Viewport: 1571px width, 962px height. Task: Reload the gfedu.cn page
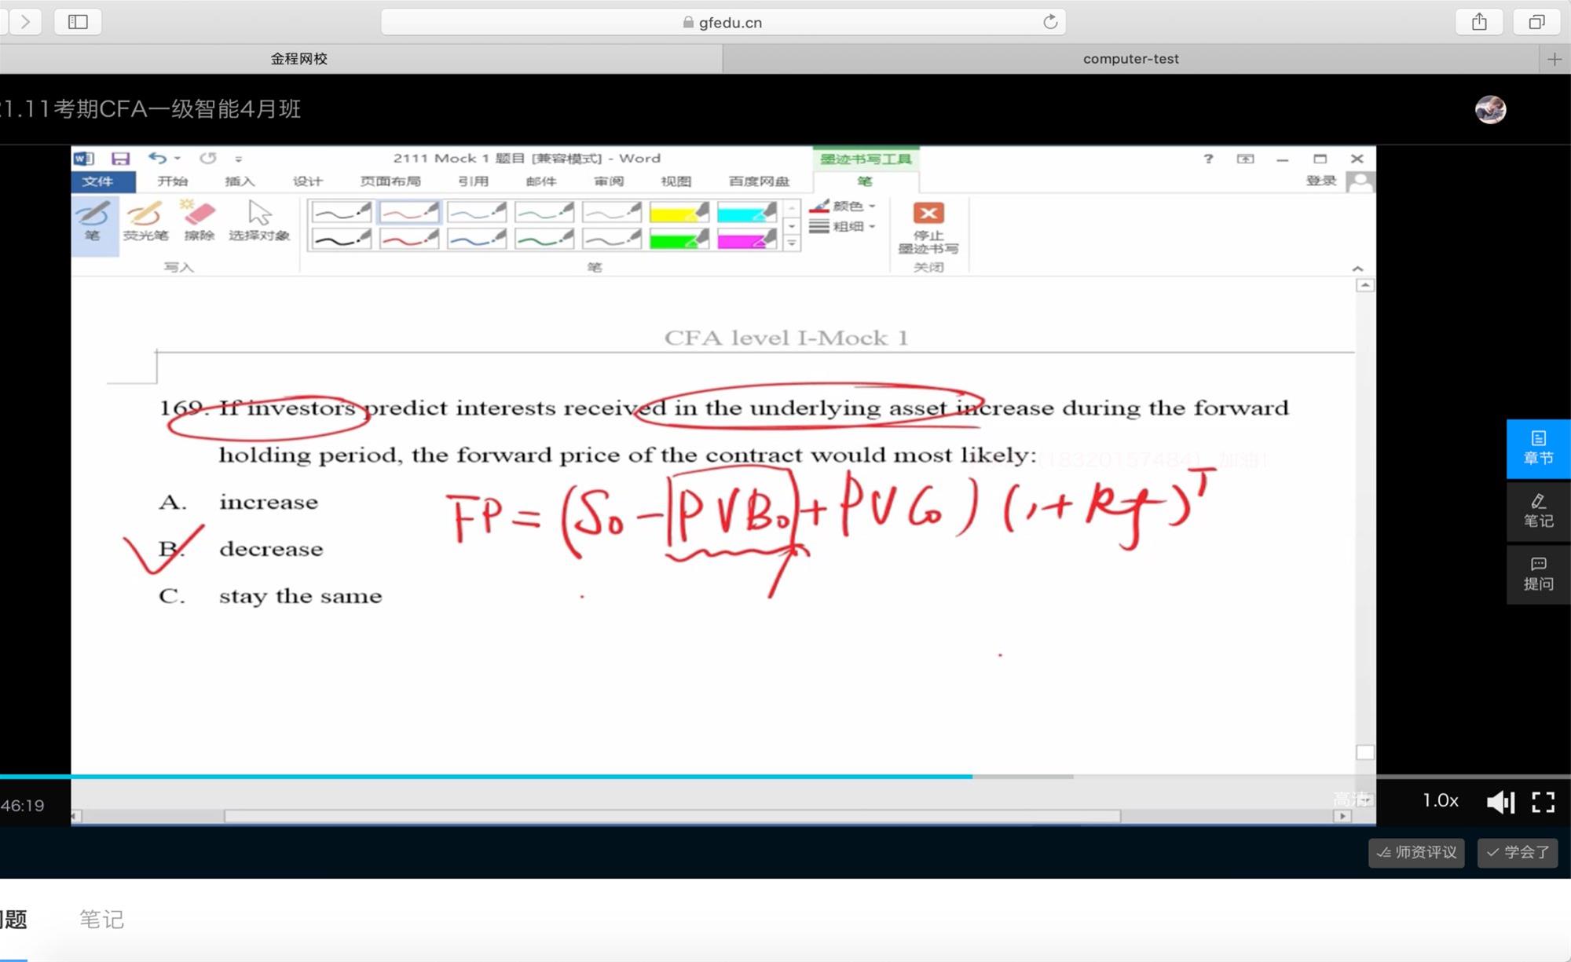coord(1049,22)
